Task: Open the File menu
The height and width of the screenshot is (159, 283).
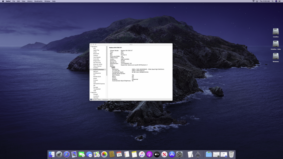Action: (x=14, y=1)
